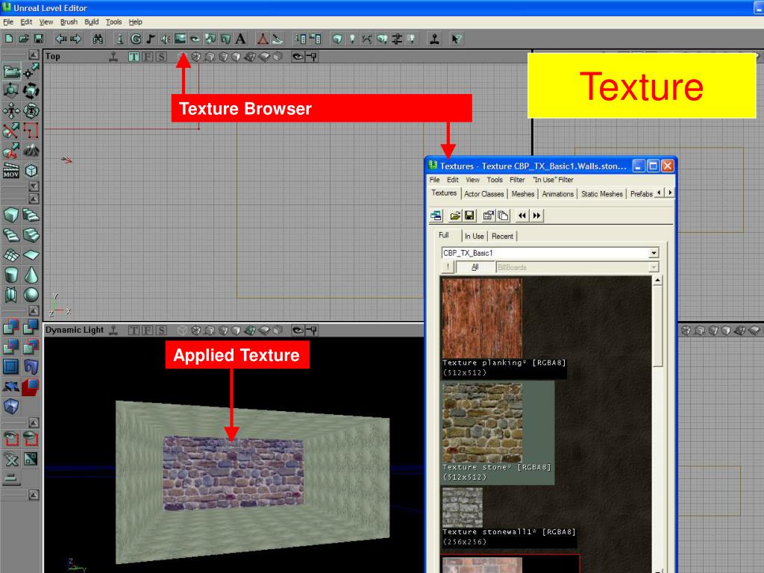The height and width of the screenshot is (573, 764).
Task: Open the Filter menu in Textures window
Action: (x=517, y=180)
